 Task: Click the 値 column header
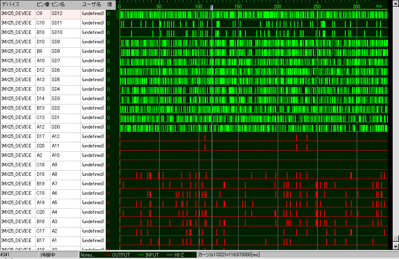point(109,4)
